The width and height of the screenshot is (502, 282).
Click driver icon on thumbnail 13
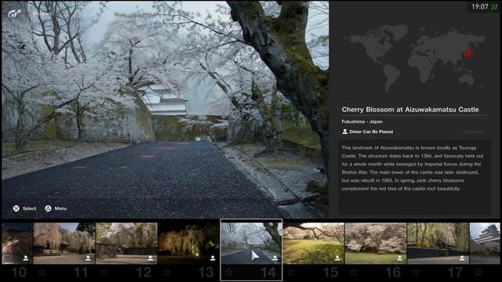point(213,258)
